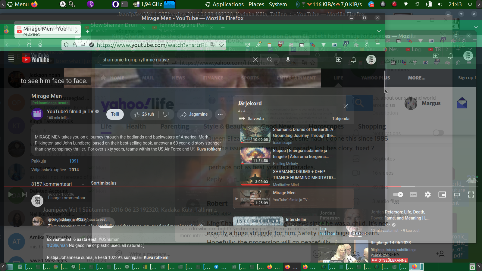Reload the Mirage Men YouTube page

pyautogui.click(x=29, y=45)
